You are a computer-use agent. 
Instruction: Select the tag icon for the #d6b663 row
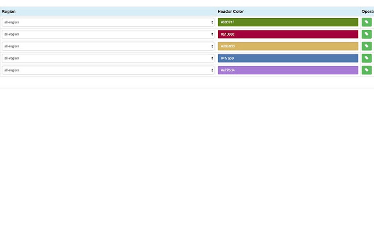click(x=366, y=46)
